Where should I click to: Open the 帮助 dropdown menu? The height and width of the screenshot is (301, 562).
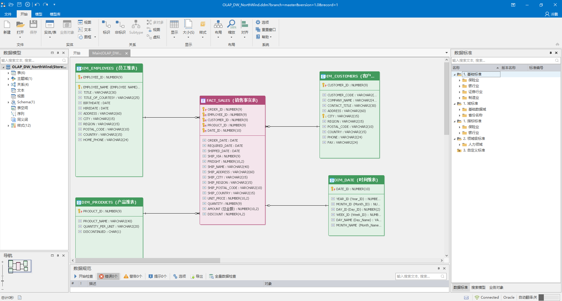point(264,37)
